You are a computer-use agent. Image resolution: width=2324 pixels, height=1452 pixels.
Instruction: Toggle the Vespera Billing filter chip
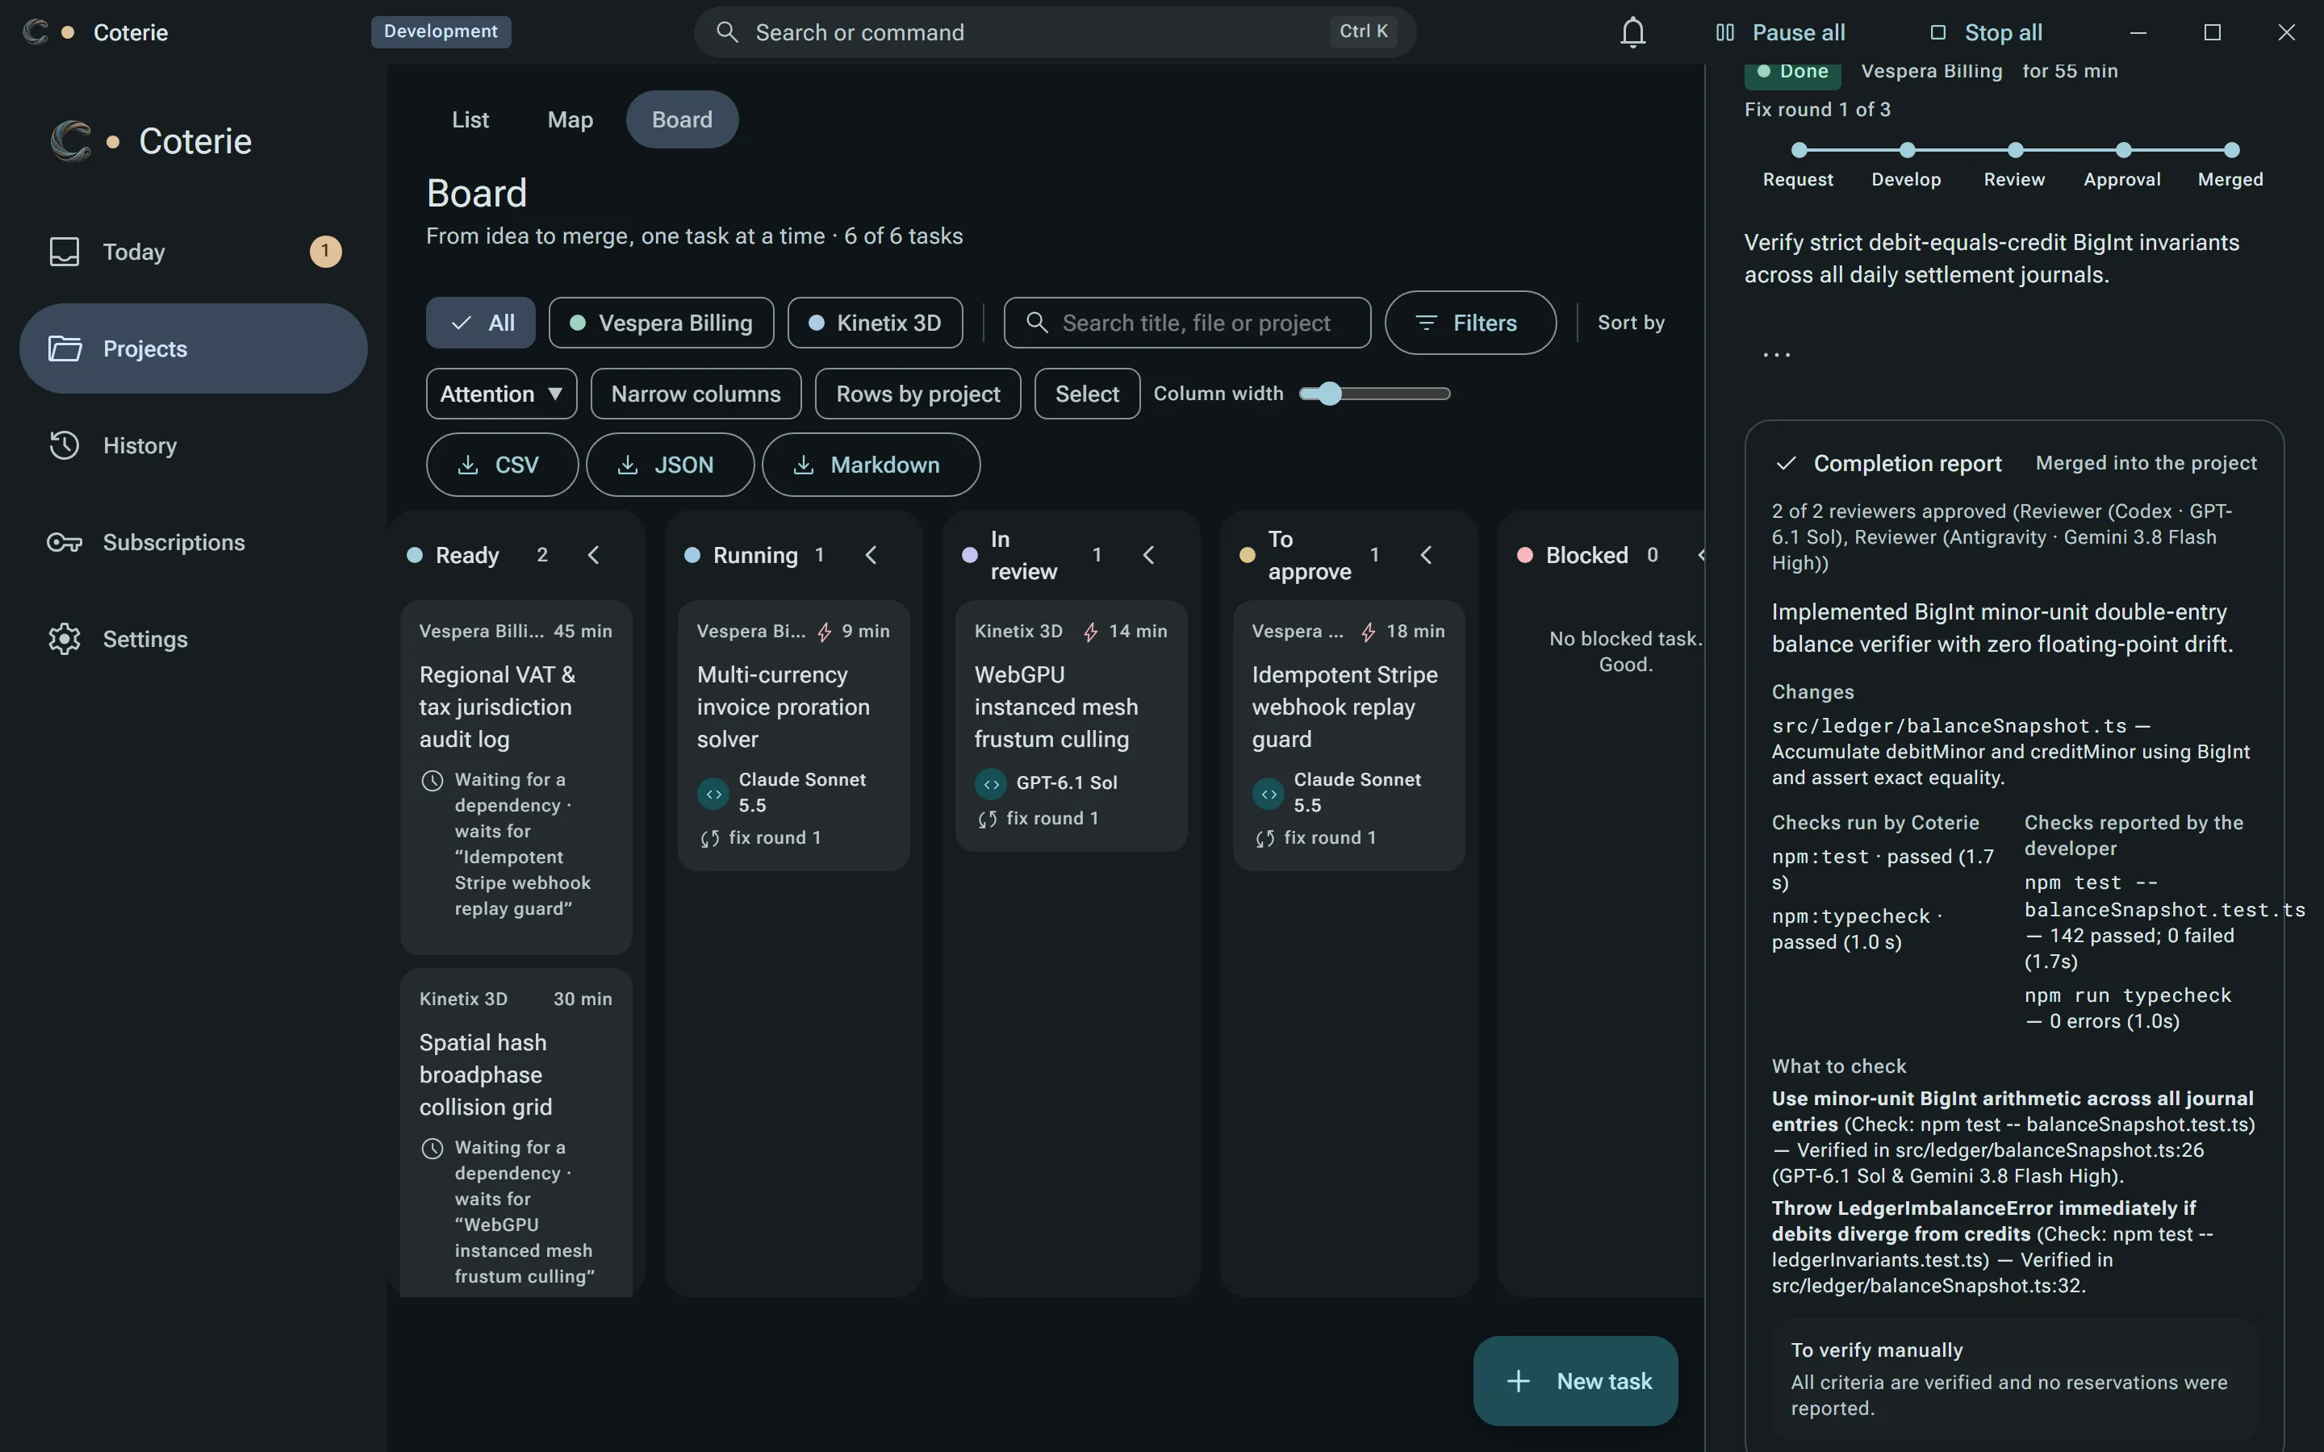click(x=661, y=323)
